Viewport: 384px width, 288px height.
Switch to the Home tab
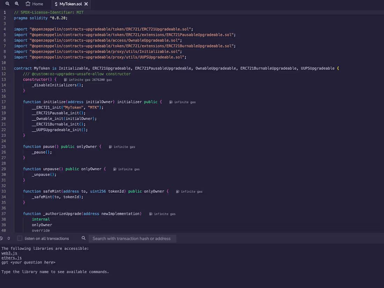(x=34, y=4)
